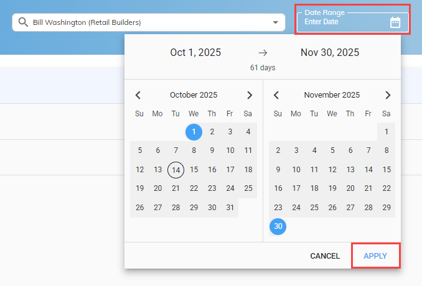The width and height of the screenshot is (422, 286).
Task: Choose October 31 in the calendar
Action: pyautogui.click(x=230, y=208)
